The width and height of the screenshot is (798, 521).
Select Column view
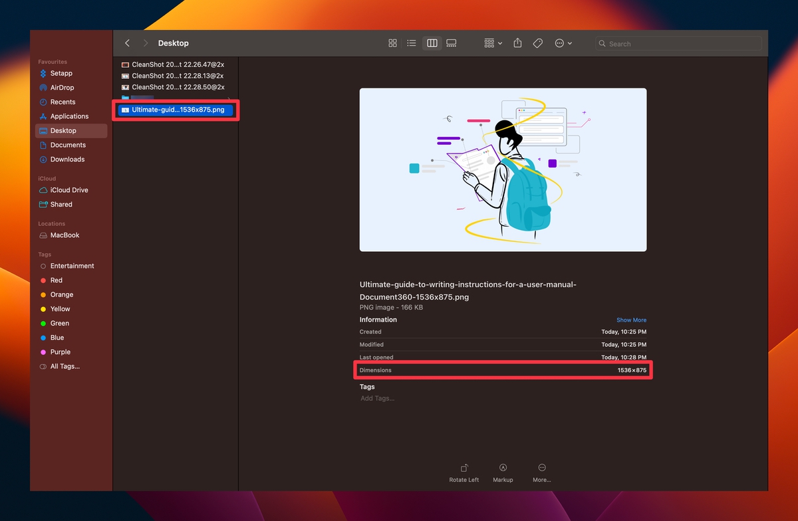432,43
